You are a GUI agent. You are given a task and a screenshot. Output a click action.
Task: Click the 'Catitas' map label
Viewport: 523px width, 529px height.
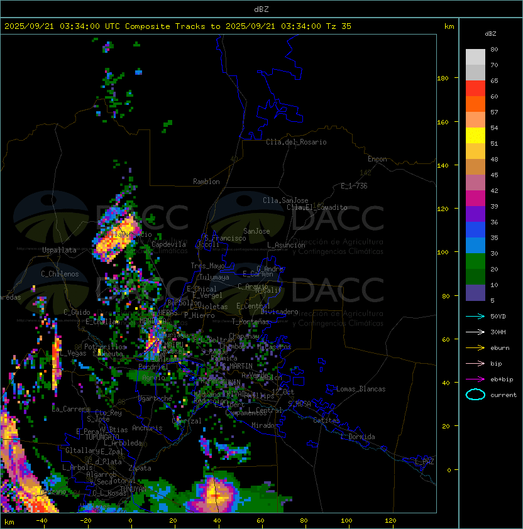pos(326,420)
